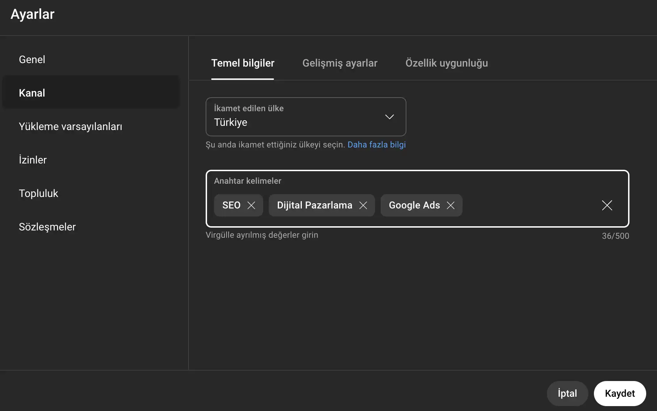The width and height of the screenshot is (657, 411).
Task: Remove the SEO keyword chip
Action: (x=251, y=205)
